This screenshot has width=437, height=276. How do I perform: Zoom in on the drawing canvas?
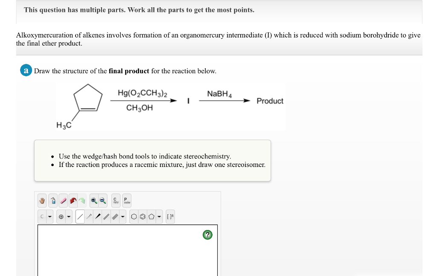click(x=93, y=200)
